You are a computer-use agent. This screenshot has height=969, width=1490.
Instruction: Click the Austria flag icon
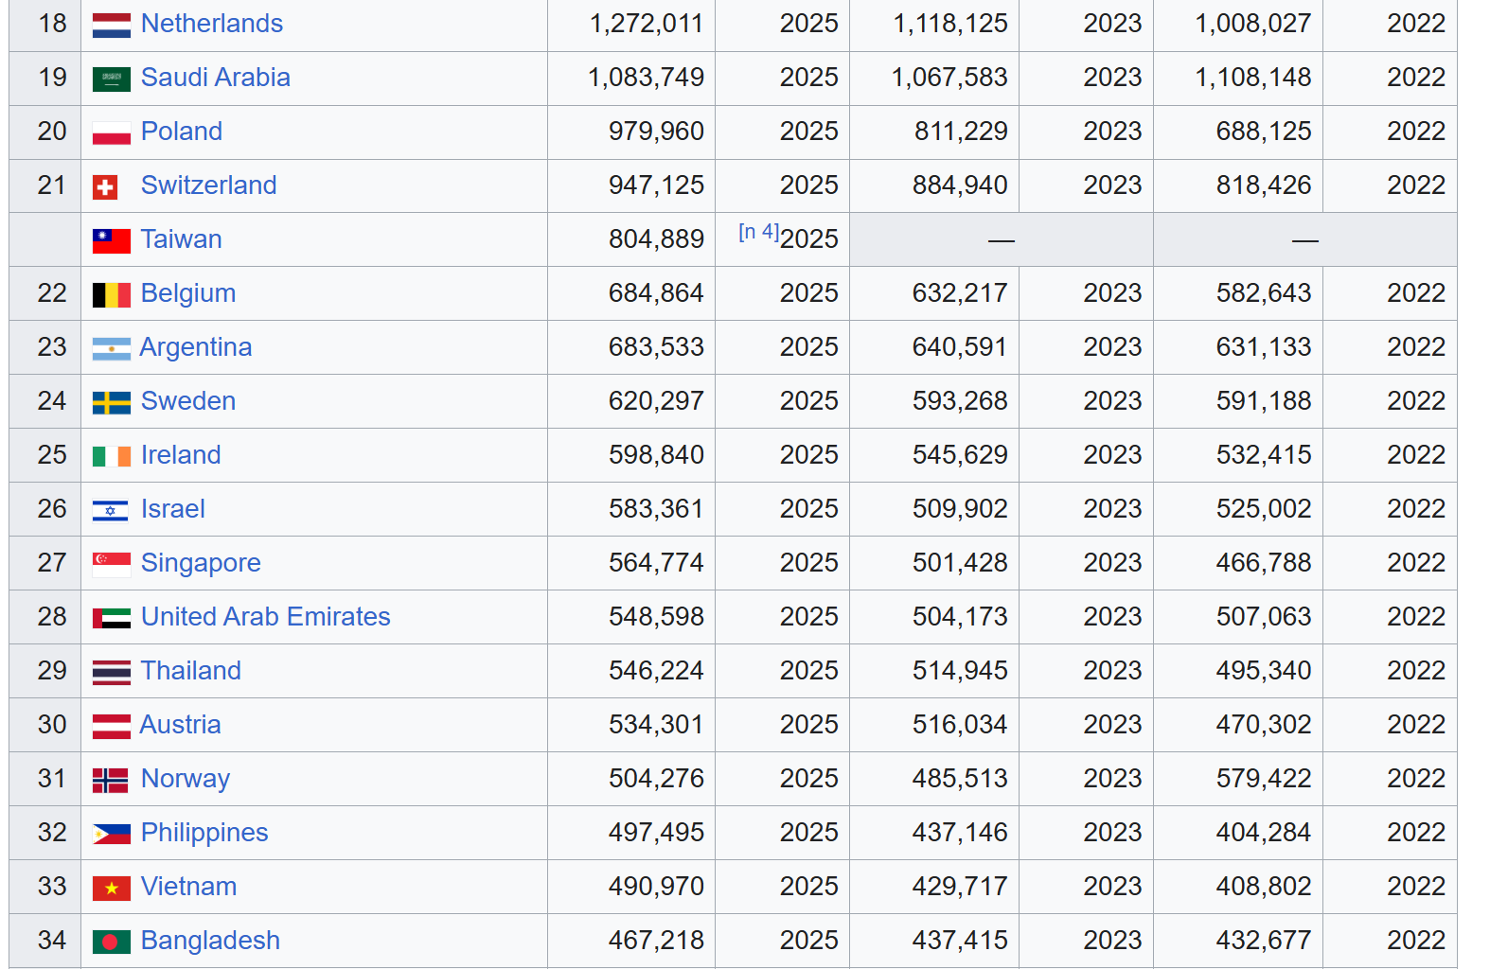111,727
